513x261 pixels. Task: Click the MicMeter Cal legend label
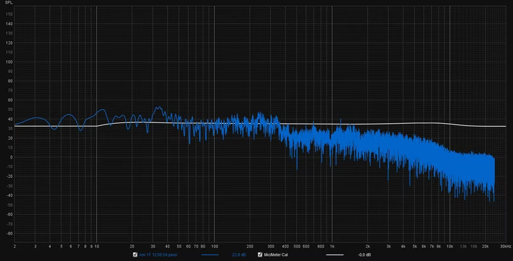pyautogui.click(x=277, y=255)
